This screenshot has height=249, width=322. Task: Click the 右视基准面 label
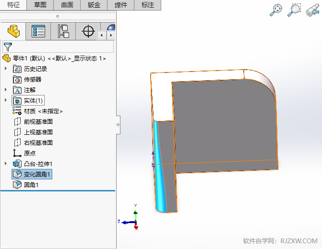38,142
